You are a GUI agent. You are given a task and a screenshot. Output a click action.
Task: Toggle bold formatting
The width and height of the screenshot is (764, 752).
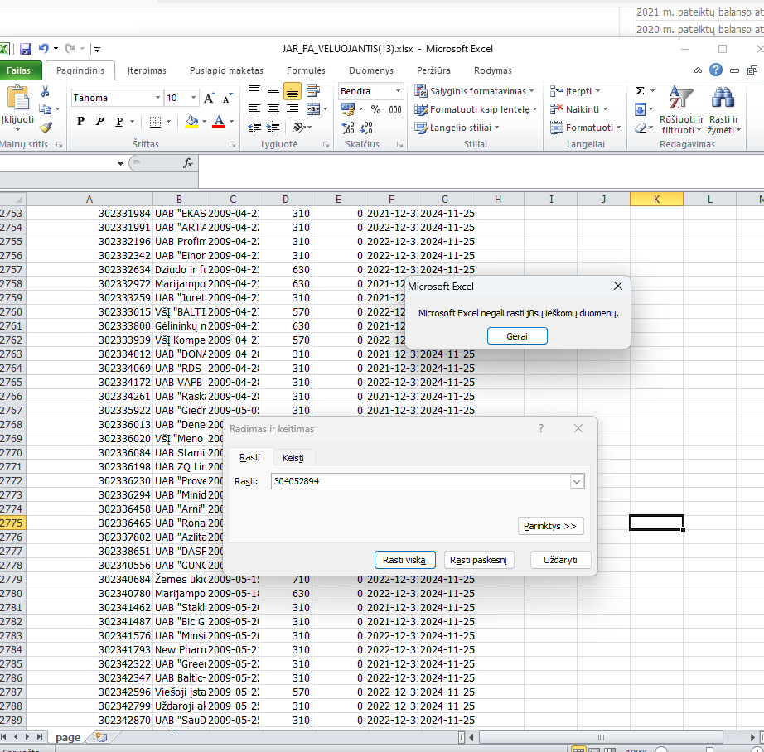tap(80, 122)
